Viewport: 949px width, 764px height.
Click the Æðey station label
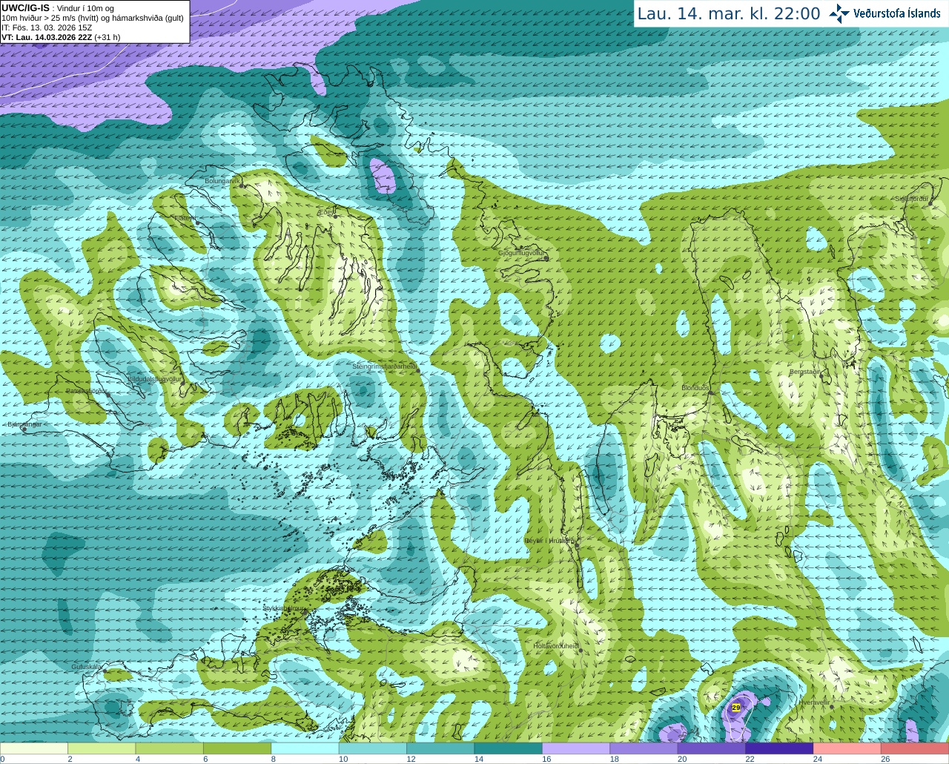(x=327, y=211)
